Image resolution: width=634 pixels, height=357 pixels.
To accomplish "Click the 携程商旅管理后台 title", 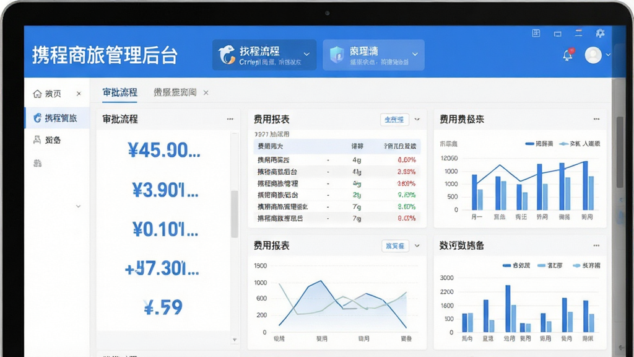I will point(105,55).
